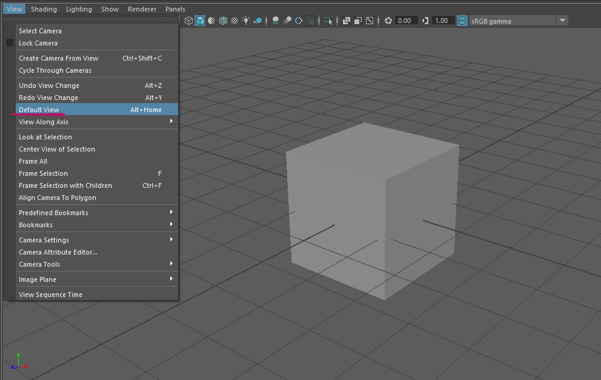Select Default View menu item
The height and width of the screenshot is (380, 601).
point(97,109)
